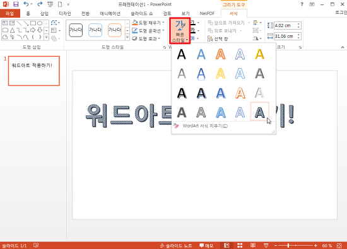Choose the gold fill WordArt style in first row
The height and width of the screenshot is (249, 347).
click(259, 54)
